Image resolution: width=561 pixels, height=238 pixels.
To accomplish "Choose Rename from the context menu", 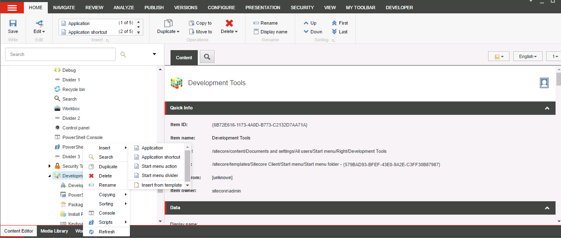I will [106, 185].
